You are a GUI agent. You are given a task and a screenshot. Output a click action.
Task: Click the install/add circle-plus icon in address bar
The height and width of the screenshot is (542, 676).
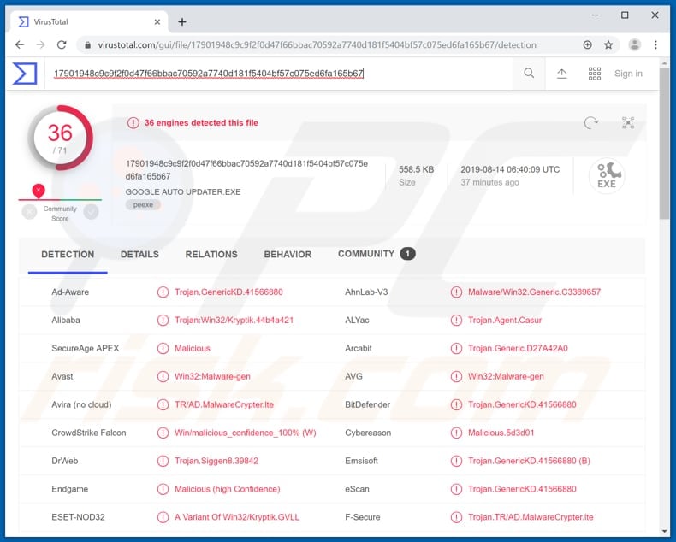(587, 44)
